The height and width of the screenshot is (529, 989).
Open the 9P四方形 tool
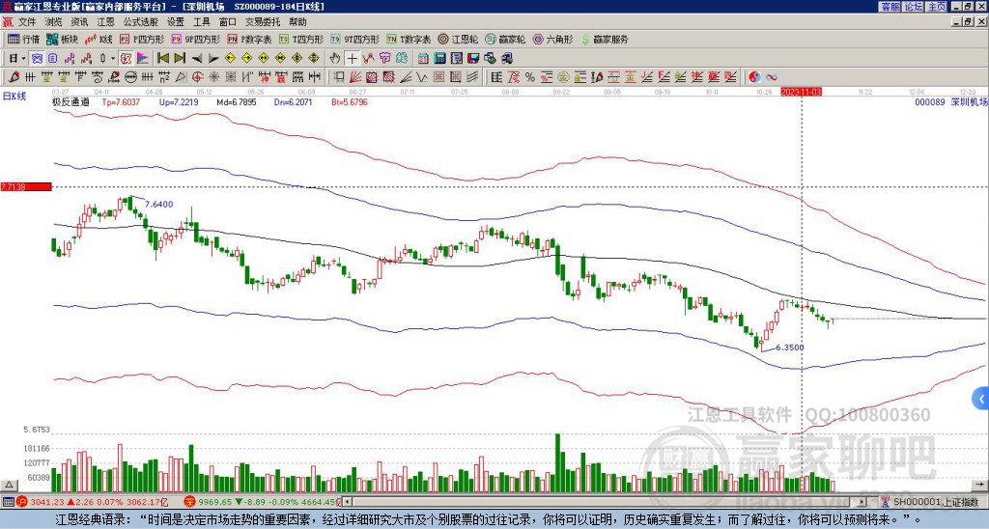196,39
